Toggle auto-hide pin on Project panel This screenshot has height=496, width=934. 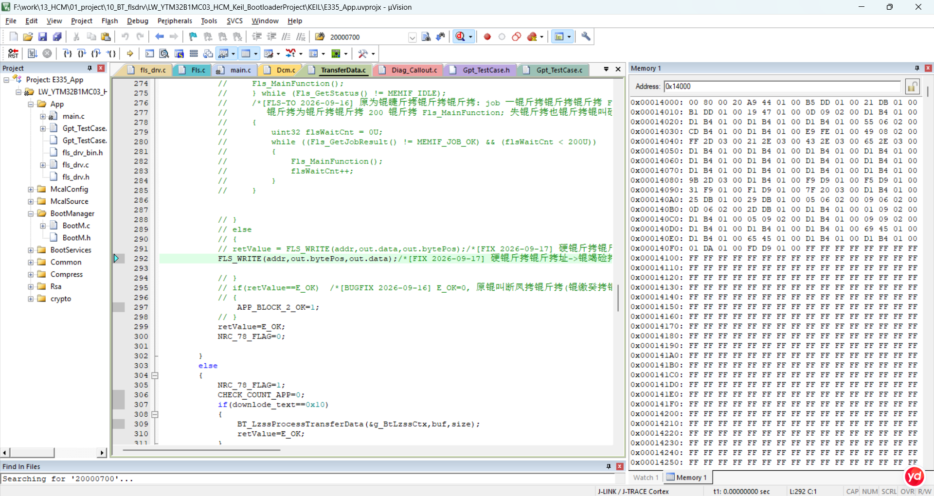point(90,68)
